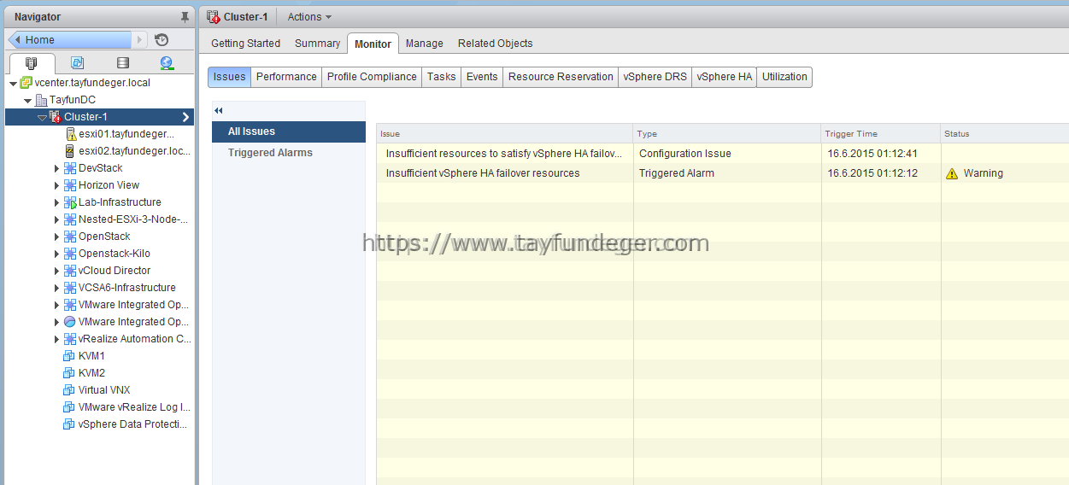The height and width of the screenshot is (485, 1069).
Task: Click the vCloud Director vApp icon
Action: [70, 271]
